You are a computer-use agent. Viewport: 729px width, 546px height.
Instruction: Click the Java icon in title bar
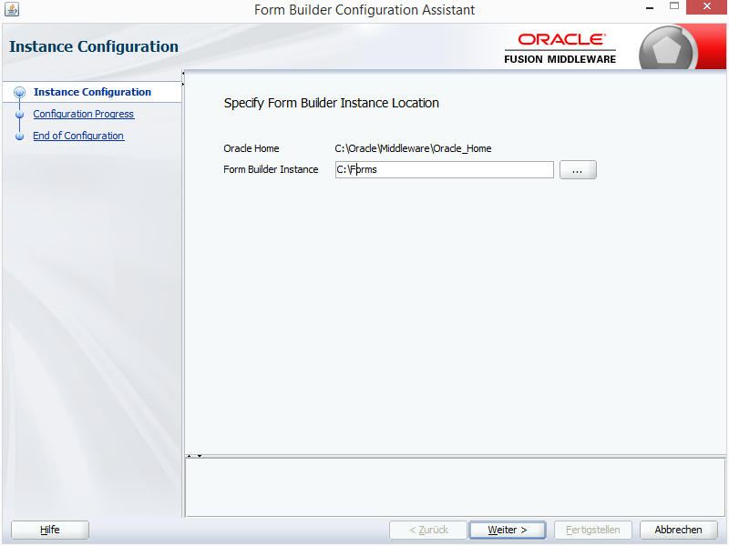pyautogui.click(x=12, y=9)
